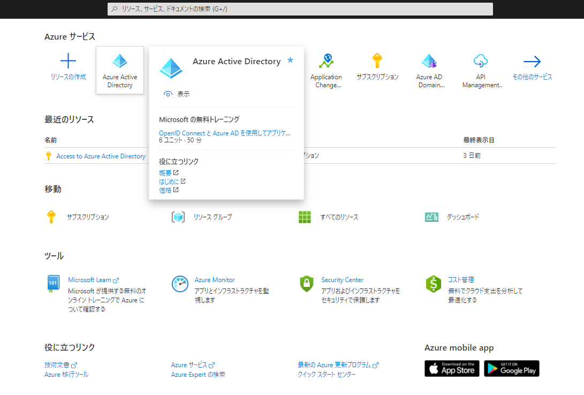Go to ダッシュボード label

(x=463, y=217)
